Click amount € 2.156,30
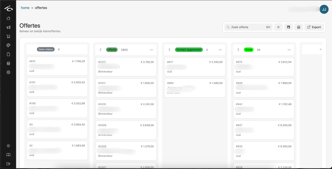The image size is (332, 169). (147, 62)
